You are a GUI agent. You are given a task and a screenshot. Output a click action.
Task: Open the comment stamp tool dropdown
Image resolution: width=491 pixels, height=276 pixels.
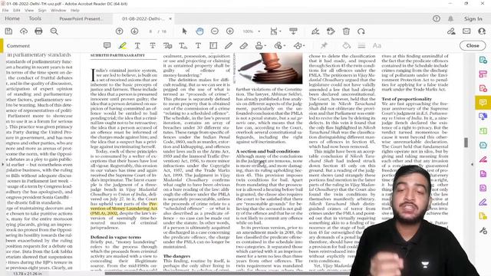(x=261, y=46)
